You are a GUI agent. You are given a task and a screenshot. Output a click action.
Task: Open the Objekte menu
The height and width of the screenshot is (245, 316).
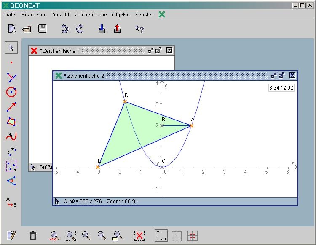[x=121, y=14]
